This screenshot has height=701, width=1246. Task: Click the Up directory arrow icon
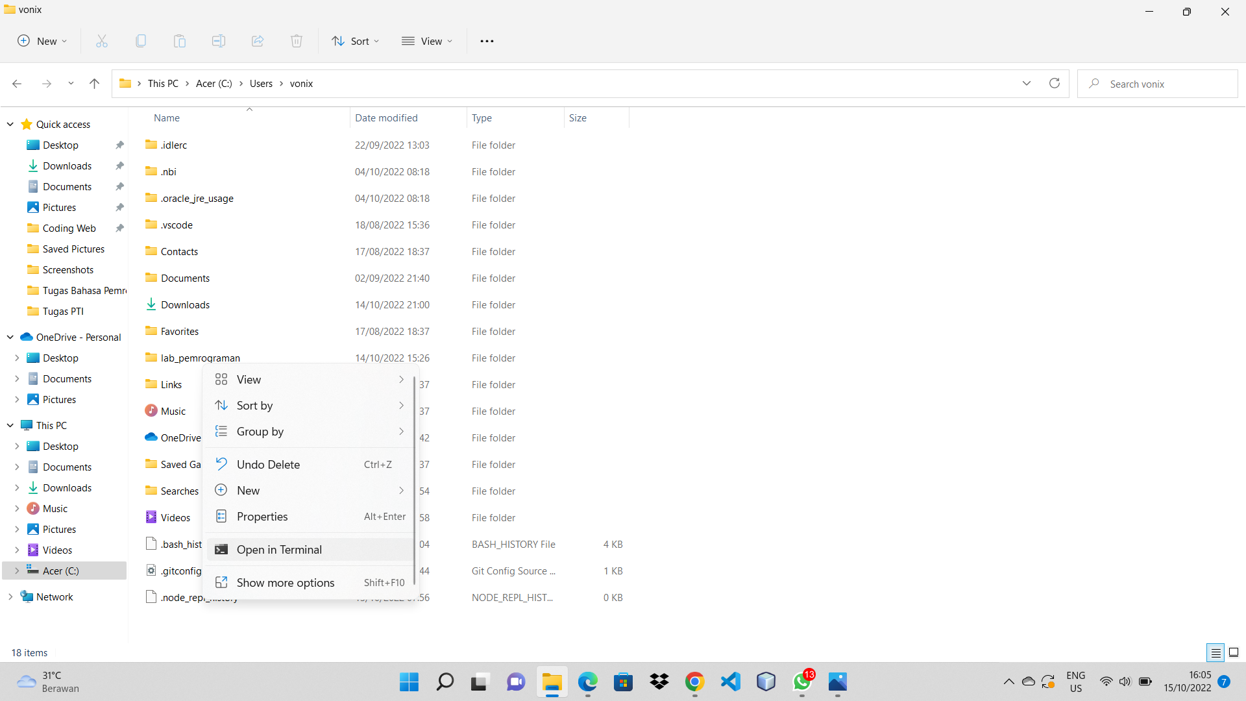pos(94,83)
